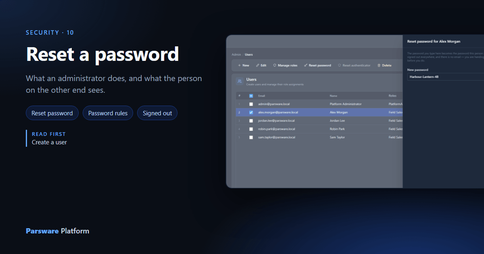Click 'Create users and manage their role assignments' text
The height and width of the screenshot is (254, 484).
(x=275, y=85)
